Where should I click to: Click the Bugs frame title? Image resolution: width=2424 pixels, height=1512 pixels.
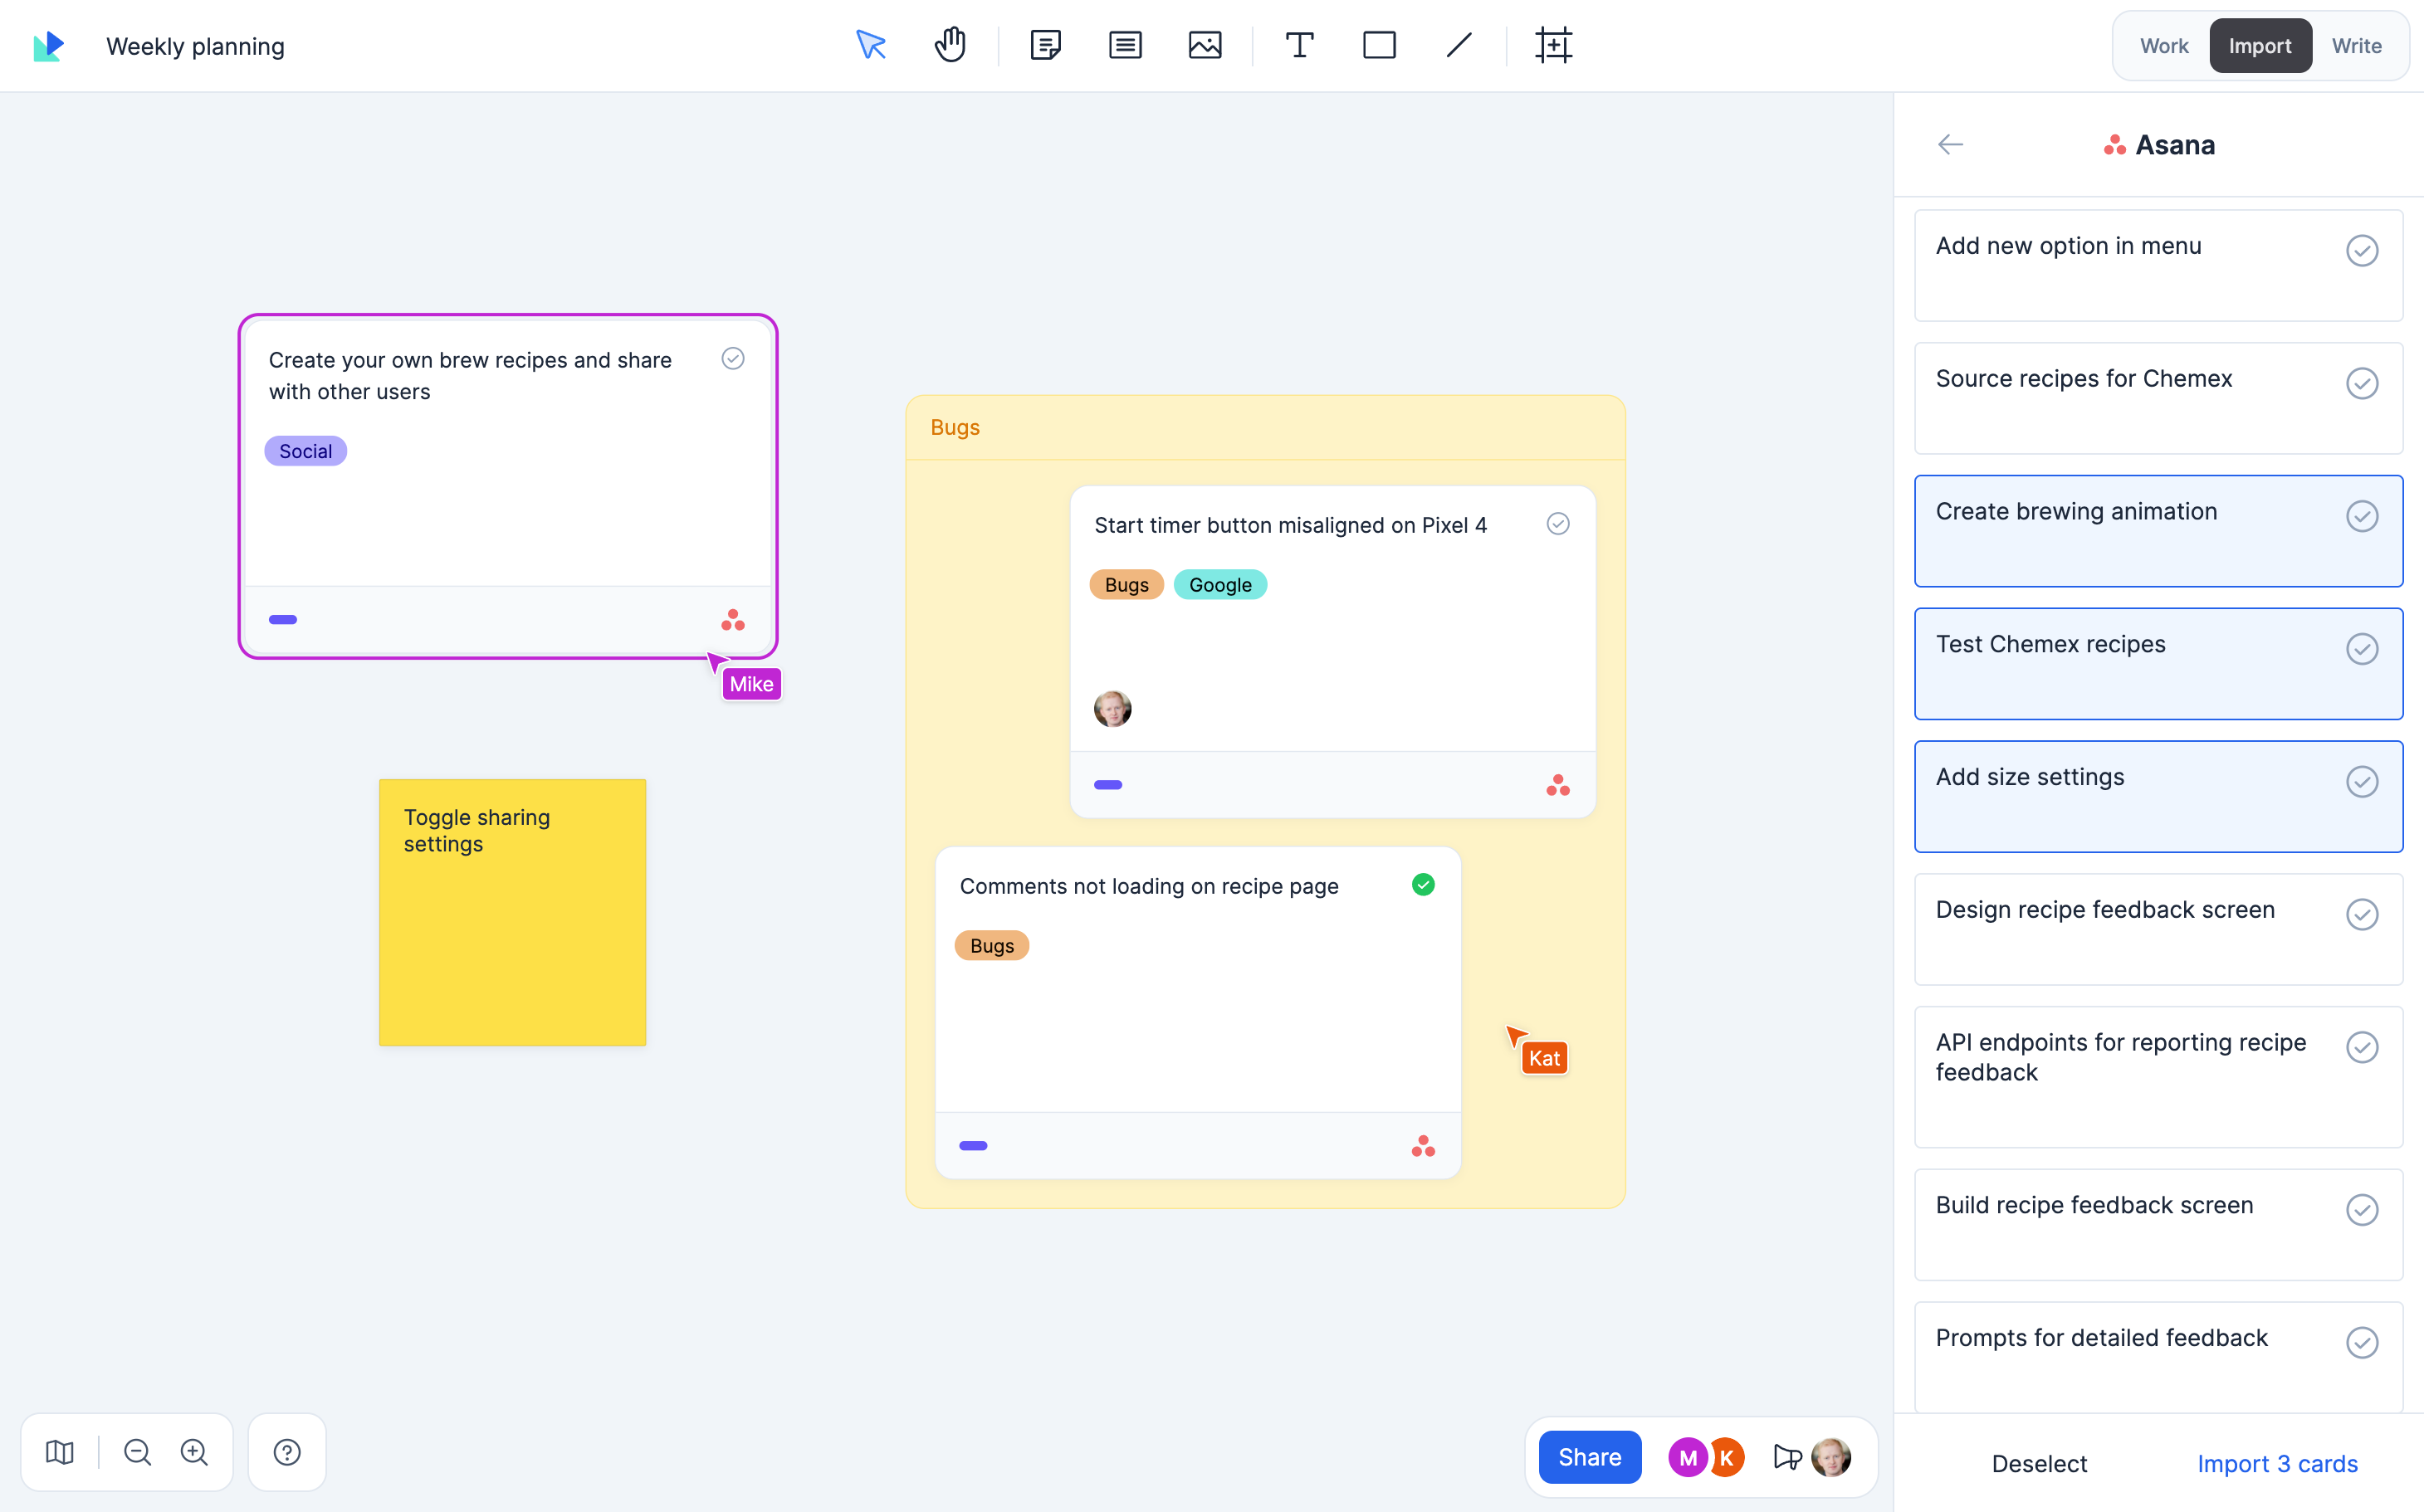click(x=955, y=427)
